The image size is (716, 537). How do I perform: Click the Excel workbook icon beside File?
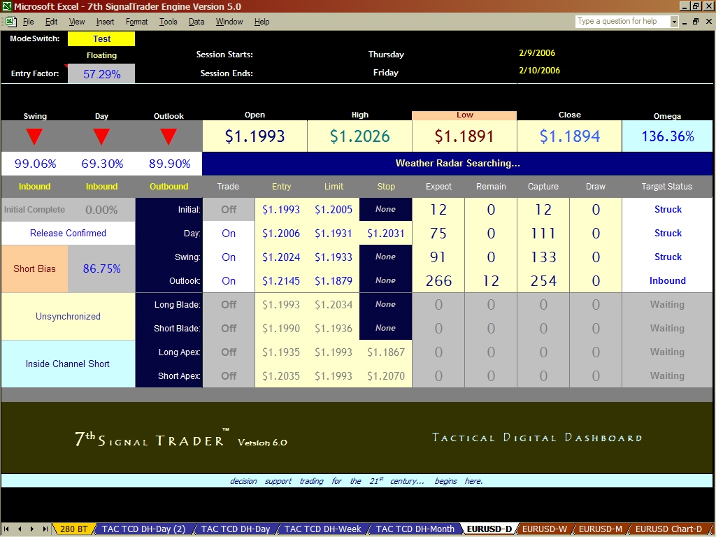(10, 22)
